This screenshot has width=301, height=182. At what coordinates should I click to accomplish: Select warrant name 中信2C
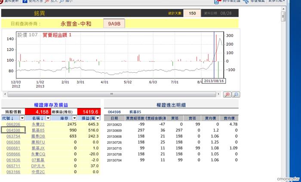pyautogui.click(x=38, y=172)
